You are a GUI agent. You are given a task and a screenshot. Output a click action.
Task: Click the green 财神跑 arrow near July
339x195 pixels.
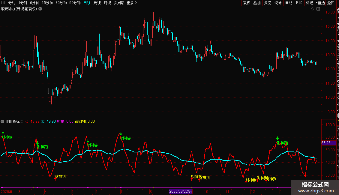(121, 133)
